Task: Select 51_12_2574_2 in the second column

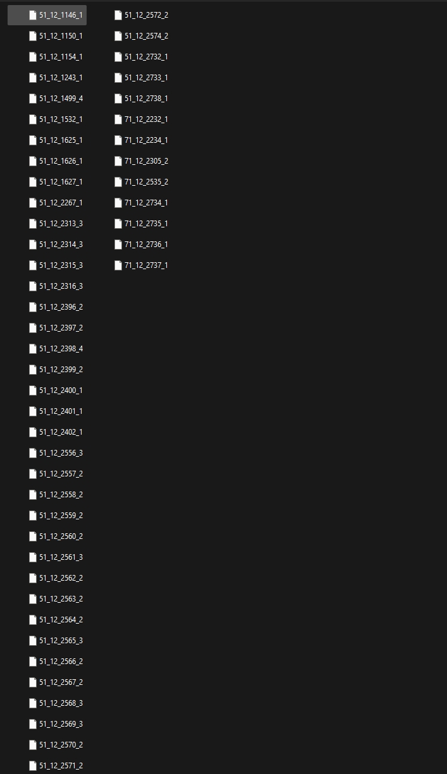Action: pyautogui.click(x=146, y=35)
